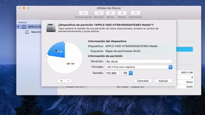Add a partition with the plus button
205x115 pixels.
point(61,81)
